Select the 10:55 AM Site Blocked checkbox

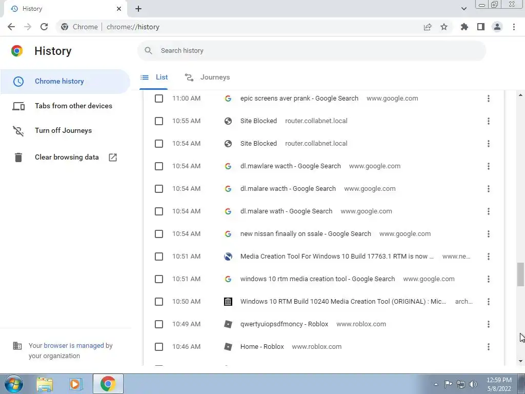pos(159,121)
